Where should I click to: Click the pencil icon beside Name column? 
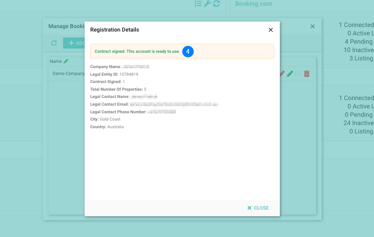(x=66, y=61)
